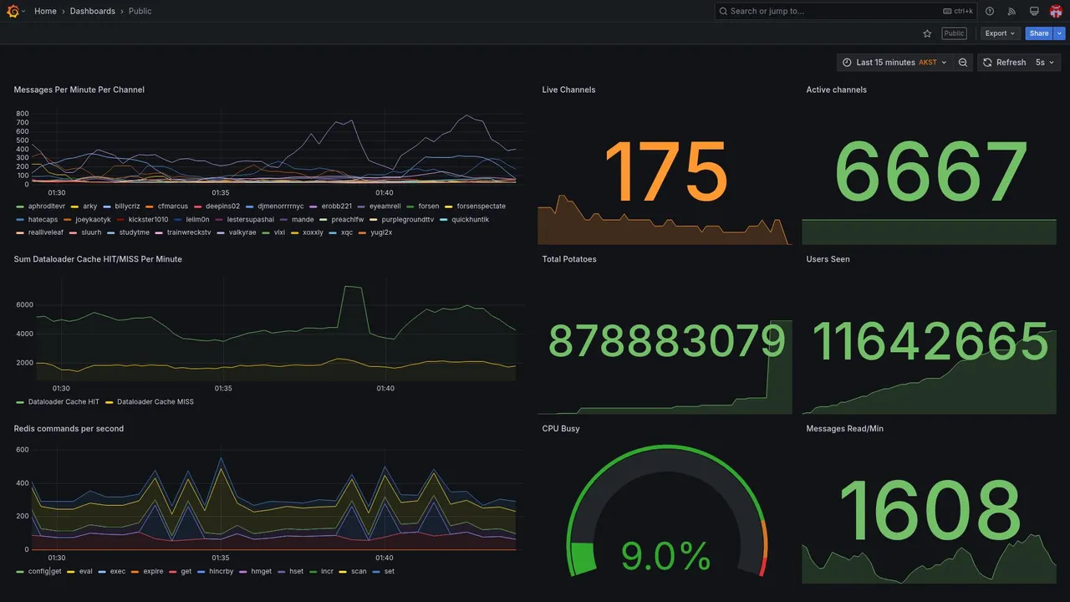Viewport: 1070px width, 602px height.
Task: Focus the Search or jump to field
Action: click(846, 11)
